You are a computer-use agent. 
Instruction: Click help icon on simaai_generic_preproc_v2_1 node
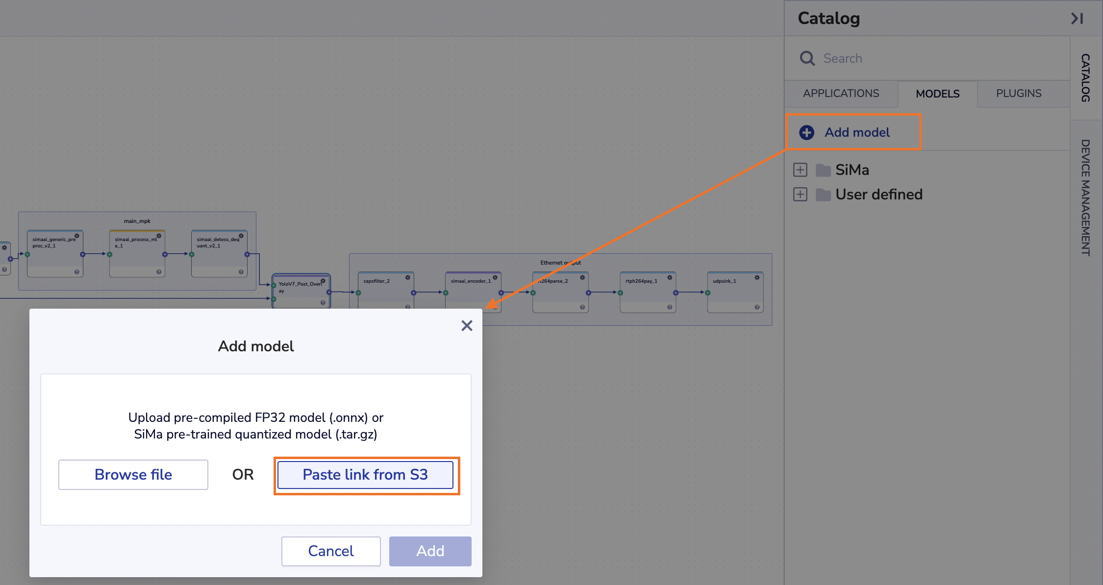pyautogui.click(x=76, y=271)
